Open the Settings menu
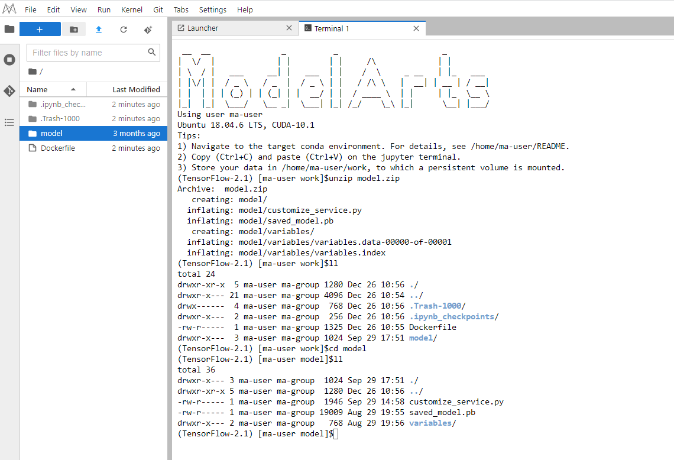Viewport: 674px width, 460px height. click(213, 9)
